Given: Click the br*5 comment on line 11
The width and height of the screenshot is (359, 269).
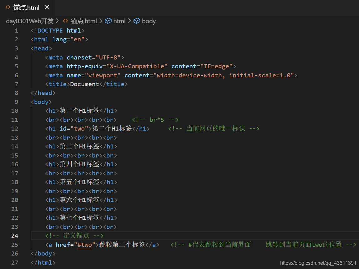Looking at the screenshot, I should pyautogui.click(x=155, y=120).
